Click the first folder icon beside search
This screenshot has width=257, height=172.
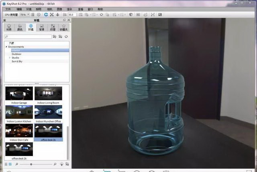point(55,36)
